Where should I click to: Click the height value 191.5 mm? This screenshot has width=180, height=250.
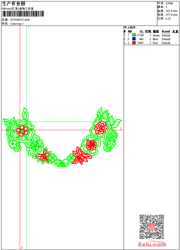(171, 11)
